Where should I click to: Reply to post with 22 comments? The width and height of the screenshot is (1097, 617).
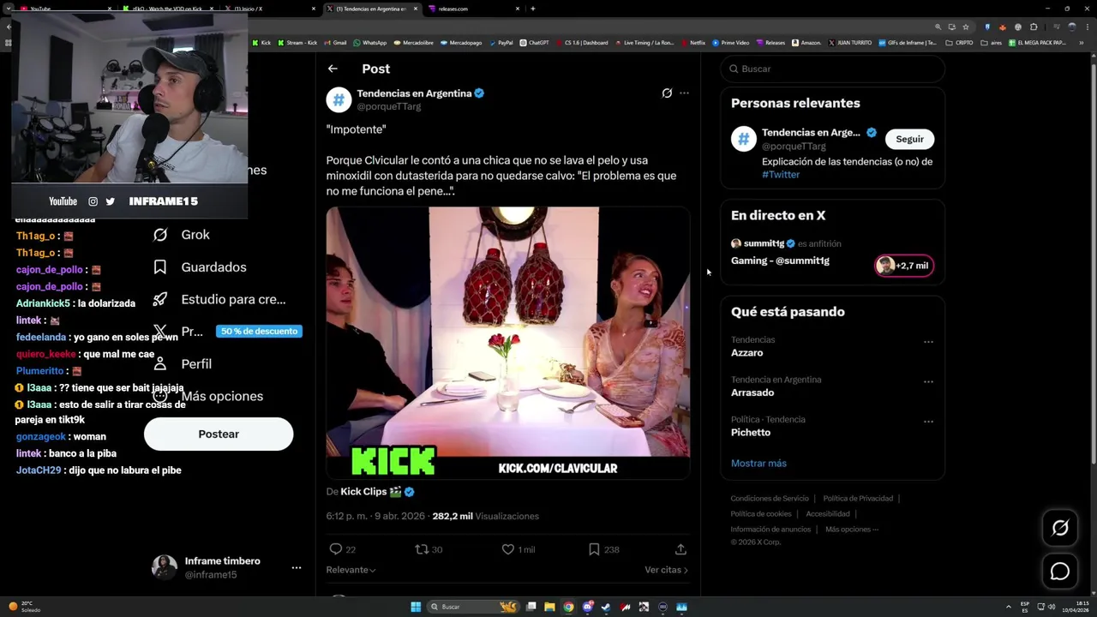[343, 549]
